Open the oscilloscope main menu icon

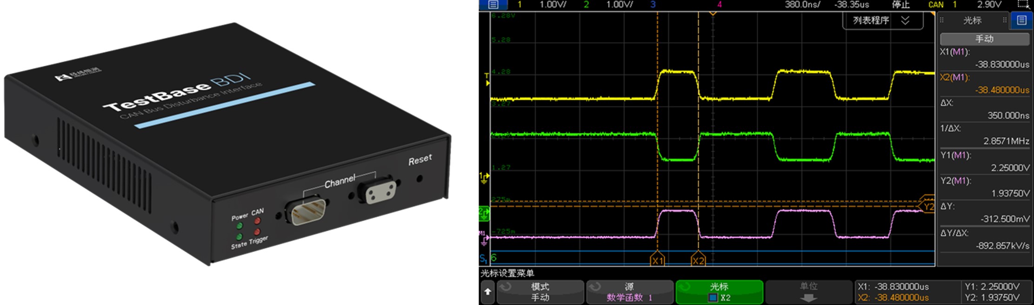494,5
